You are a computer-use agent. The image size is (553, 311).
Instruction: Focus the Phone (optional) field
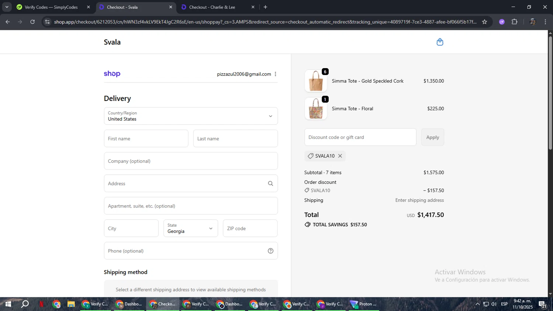coord(191,251)
